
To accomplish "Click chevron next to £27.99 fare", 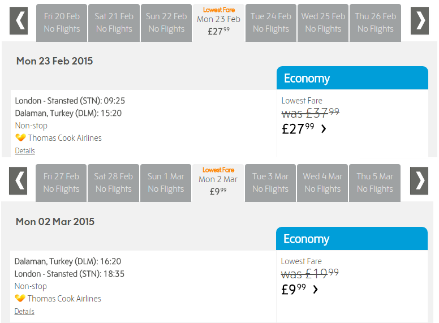I will pos(324,129).
